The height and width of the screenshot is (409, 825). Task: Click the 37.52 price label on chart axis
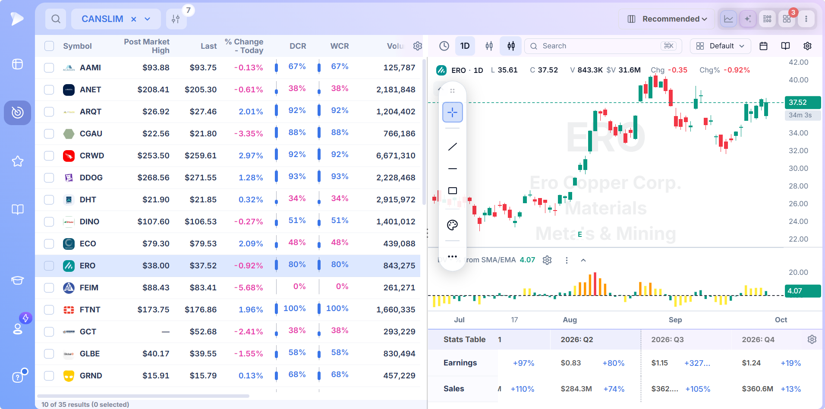[803, 102]
